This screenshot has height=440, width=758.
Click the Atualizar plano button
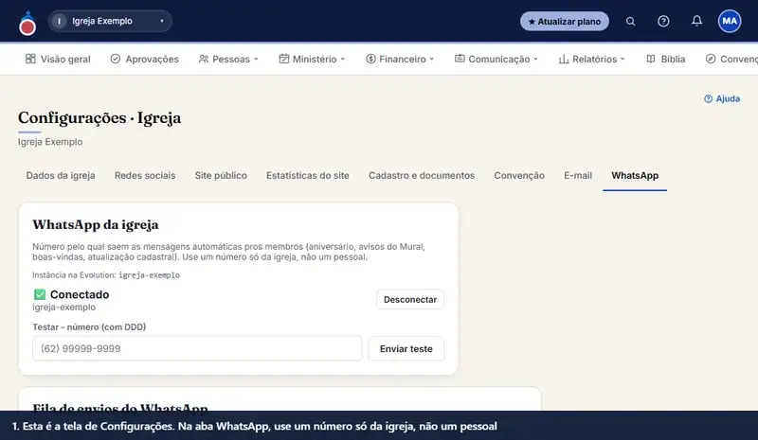tap(564, 21)
